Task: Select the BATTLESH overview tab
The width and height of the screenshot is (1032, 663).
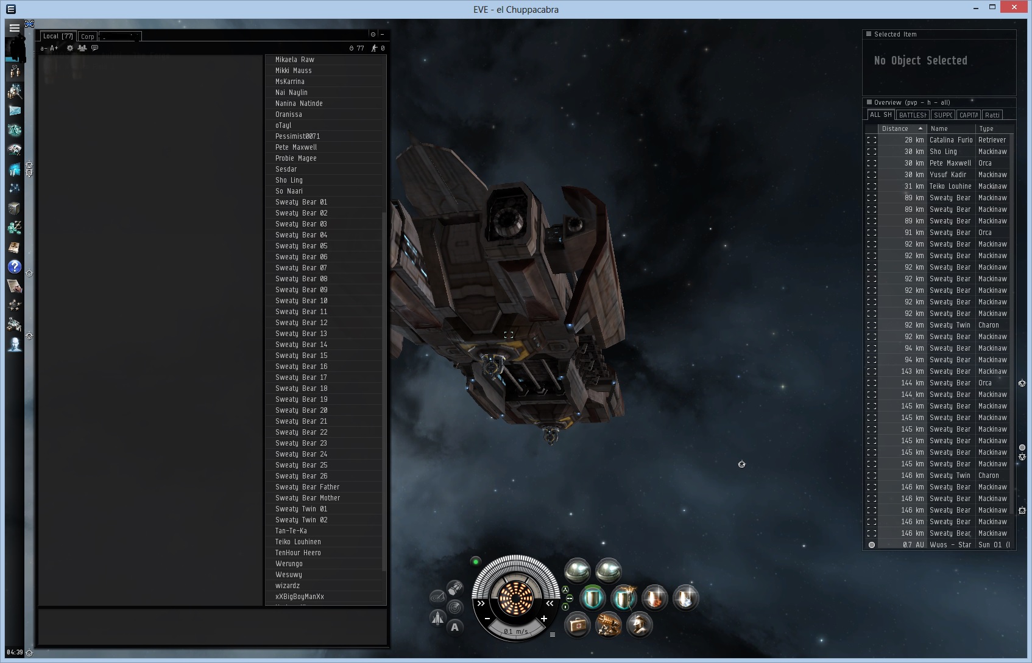Action: [913, 115]
